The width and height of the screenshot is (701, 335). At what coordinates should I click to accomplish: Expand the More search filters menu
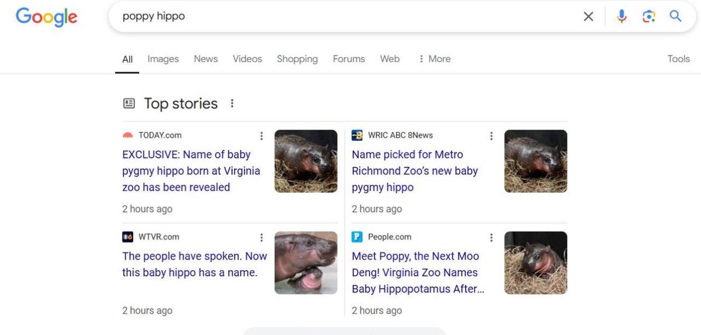coord(434,59)
